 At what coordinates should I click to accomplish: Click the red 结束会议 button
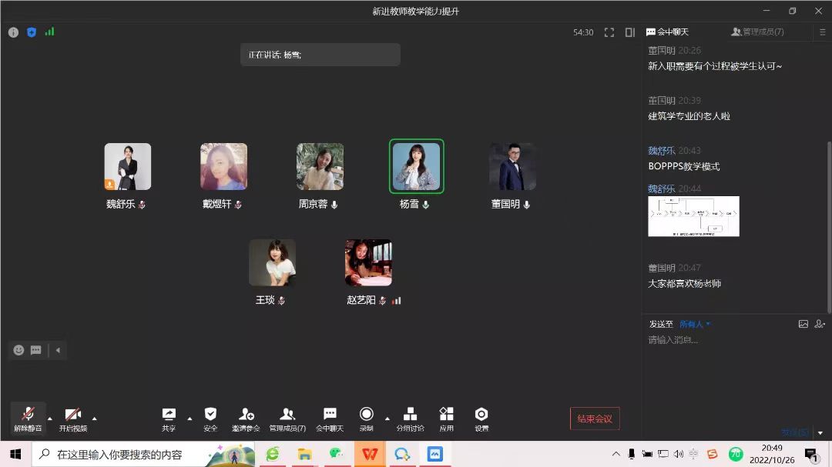[595, 419]
